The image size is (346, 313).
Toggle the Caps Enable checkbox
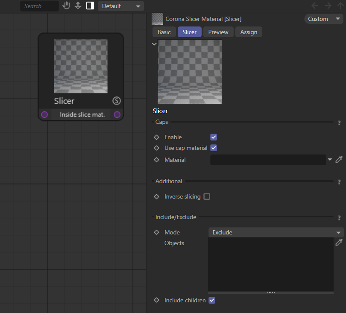tap(214, 137)
